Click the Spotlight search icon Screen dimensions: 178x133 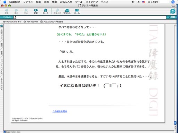coord(173,2)
